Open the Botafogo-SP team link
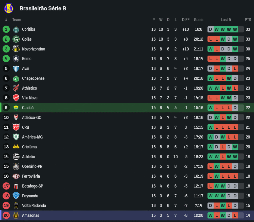 (x=33, y=186)
